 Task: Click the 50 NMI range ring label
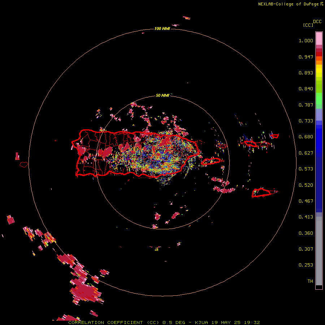point(162,96)
